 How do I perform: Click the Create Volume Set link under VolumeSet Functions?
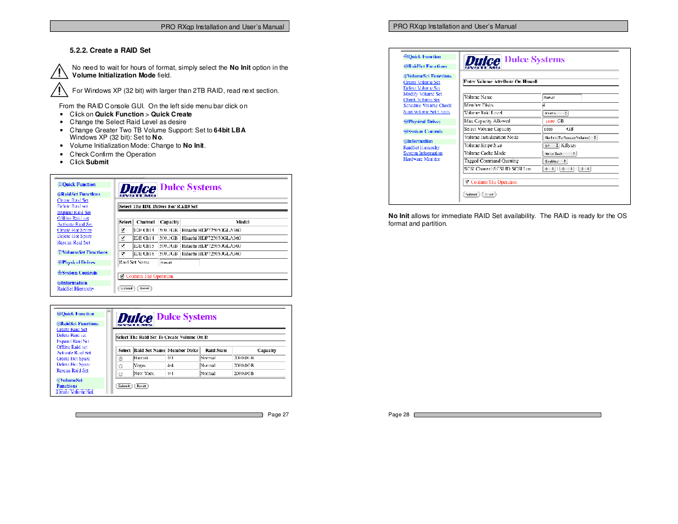click(422, 82)
